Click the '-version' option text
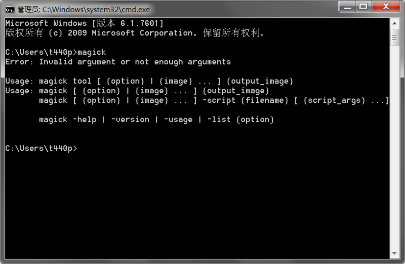Image resolution: width=405 pixels, height=264 pixels. tap(130, 120)
